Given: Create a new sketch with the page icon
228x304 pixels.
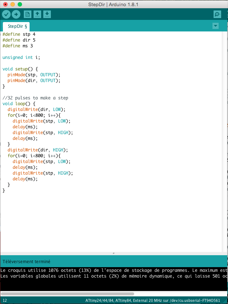Looking at the screenshot, I should (27, 14).
